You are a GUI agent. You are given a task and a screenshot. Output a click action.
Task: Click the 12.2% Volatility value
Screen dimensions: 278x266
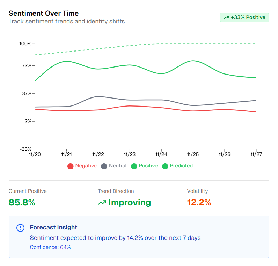coord(199,202)
